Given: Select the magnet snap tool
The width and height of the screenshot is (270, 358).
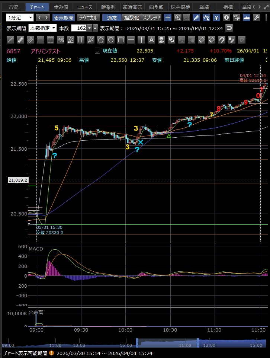Looking at the screenshot, I should (221, 40).
